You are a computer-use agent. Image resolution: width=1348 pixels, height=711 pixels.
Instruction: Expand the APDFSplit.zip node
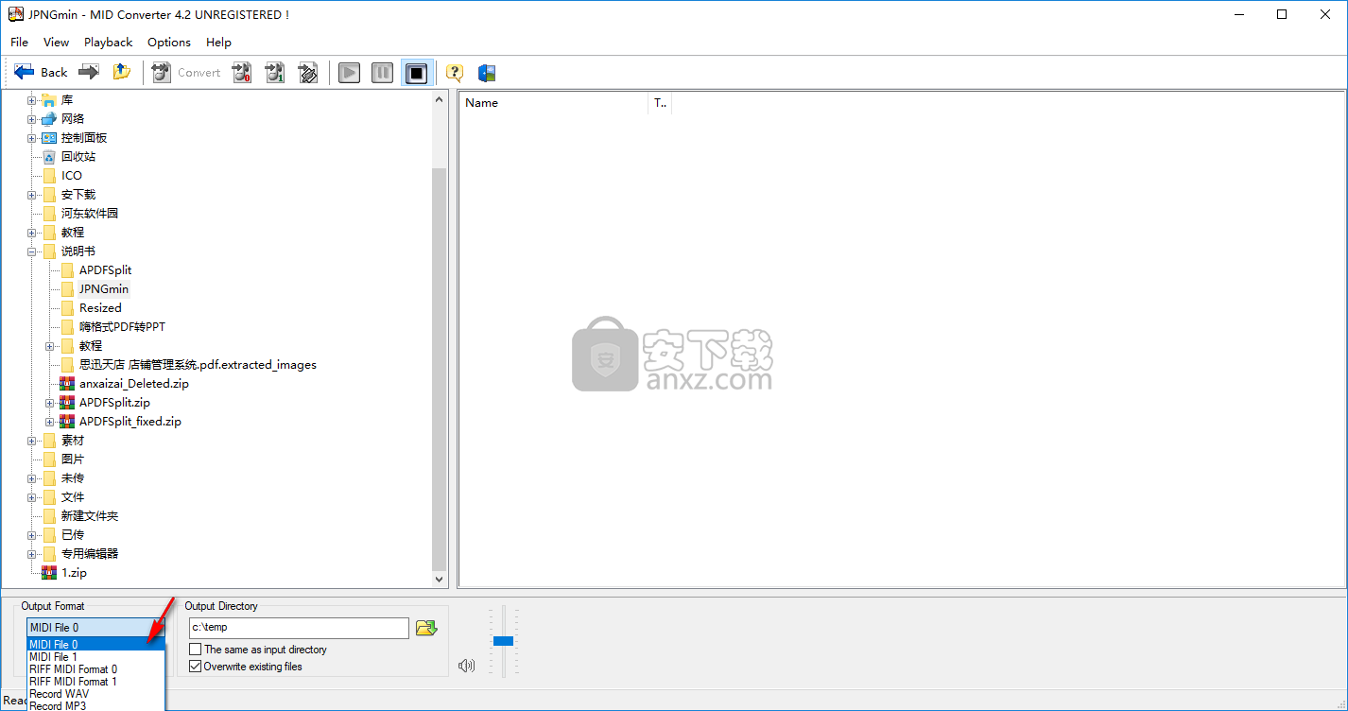(x=49, y=403)
